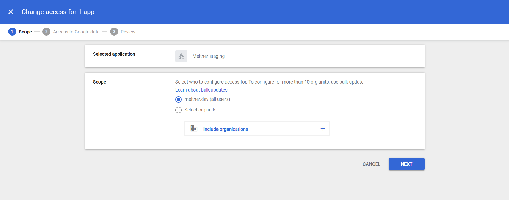Click the step 1 circle icon

(x=12, y=32)
